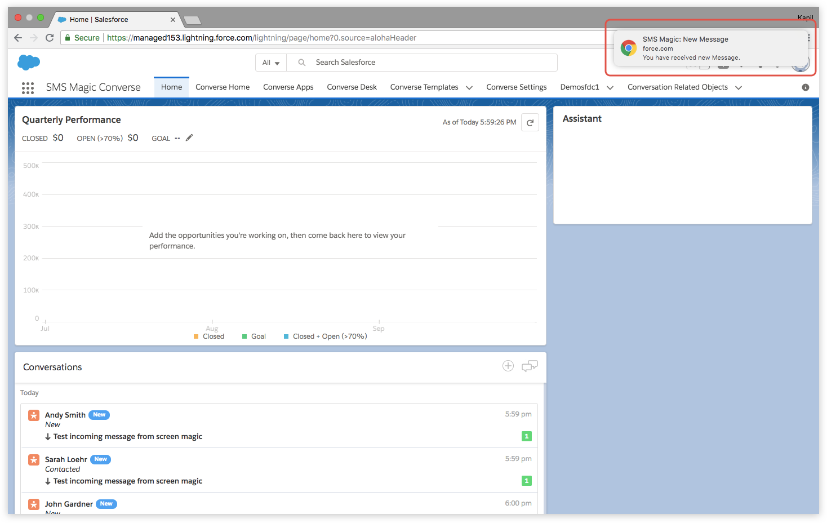Close the Home | Salesforce browser tab
827x523 pixels.
172,20
